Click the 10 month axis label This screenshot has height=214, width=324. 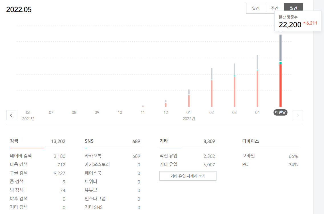pyautogui.click(x=120, y=112)
